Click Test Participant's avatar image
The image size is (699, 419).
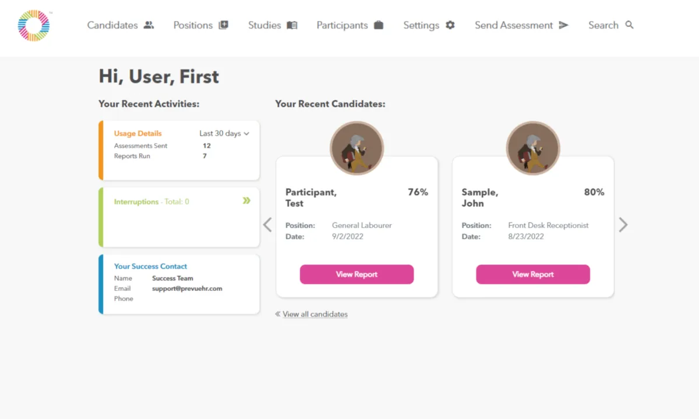[356, 148]
